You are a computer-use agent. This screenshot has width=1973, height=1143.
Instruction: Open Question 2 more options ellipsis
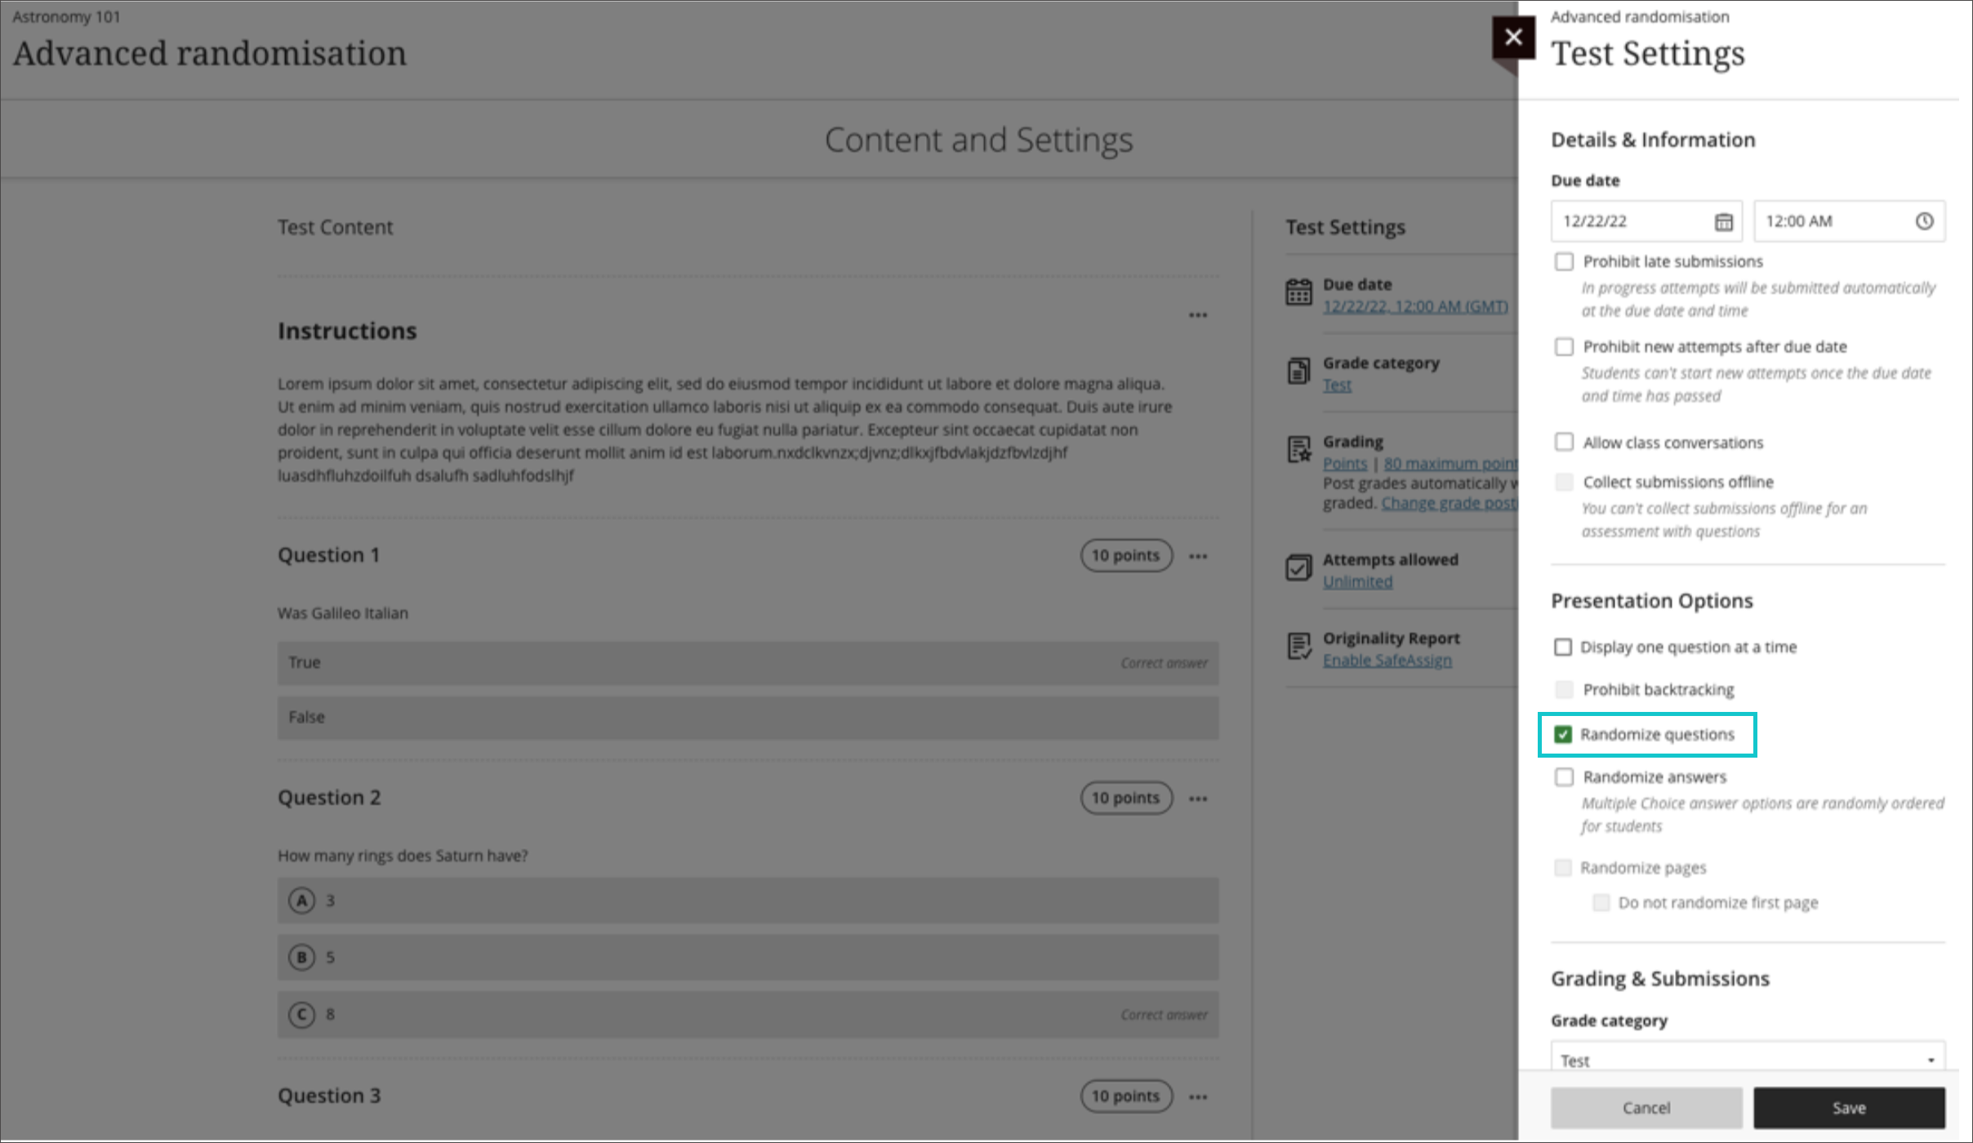click(1197, 798)
